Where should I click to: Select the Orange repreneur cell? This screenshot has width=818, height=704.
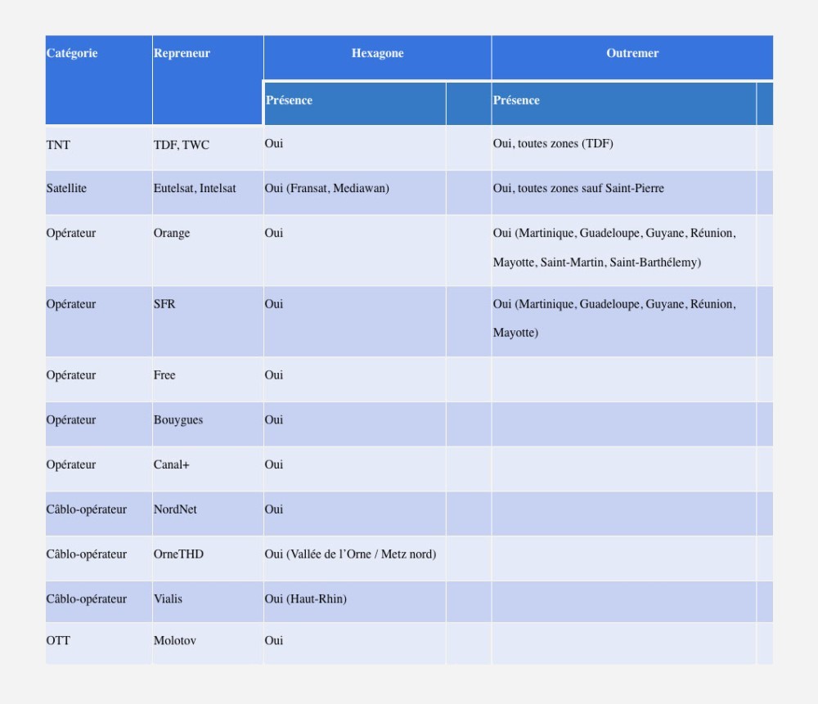[x=172, y=234]
